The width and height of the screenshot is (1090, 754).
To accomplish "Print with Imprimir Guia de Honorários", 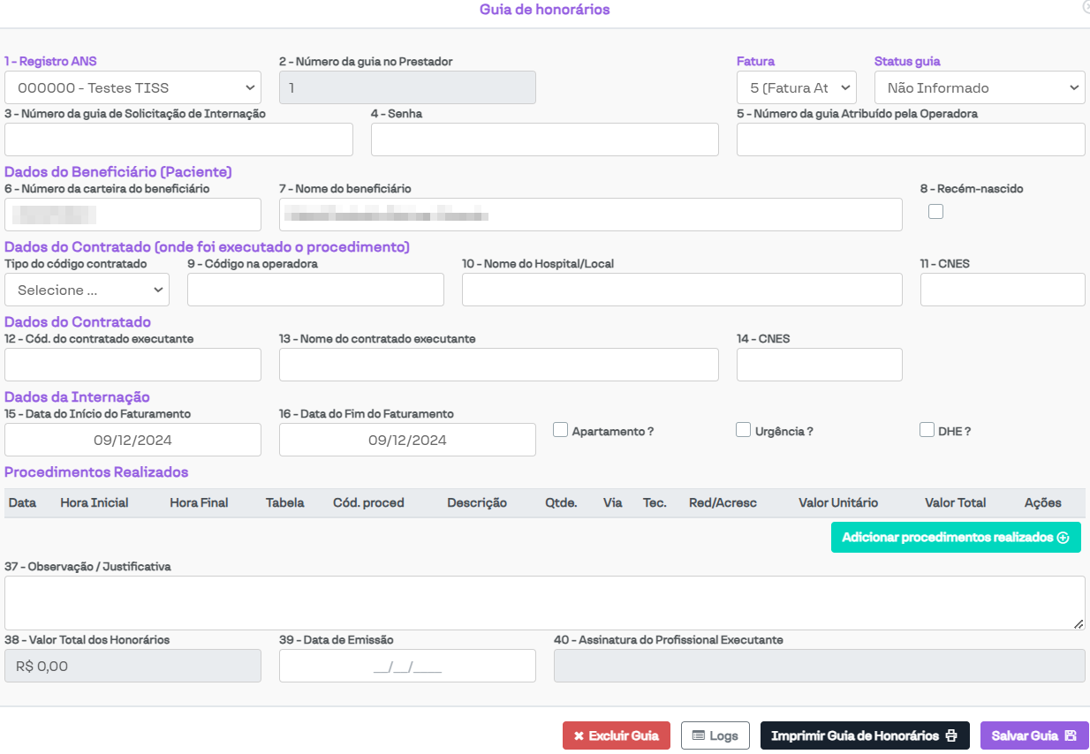I will [864, 735].
